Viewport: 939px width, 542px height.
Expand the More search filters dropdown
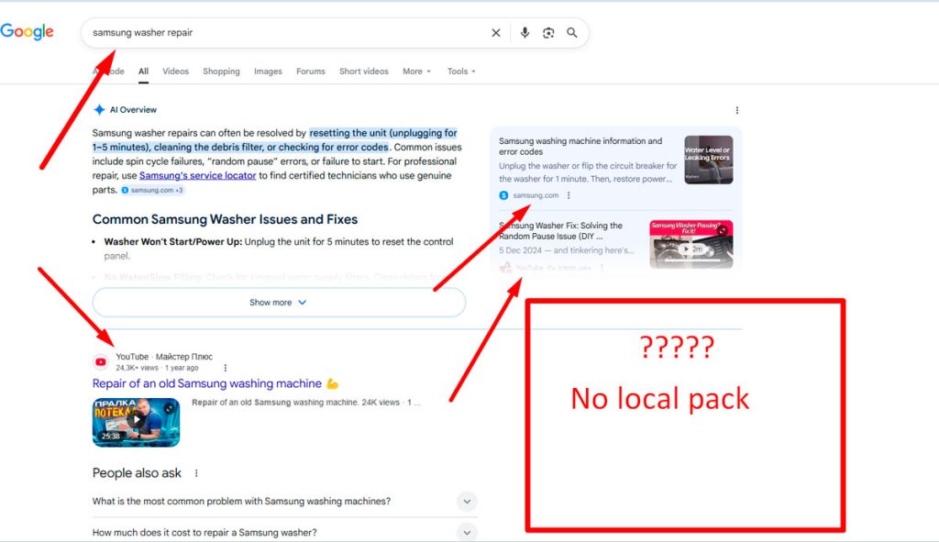(x=416, y=72)
